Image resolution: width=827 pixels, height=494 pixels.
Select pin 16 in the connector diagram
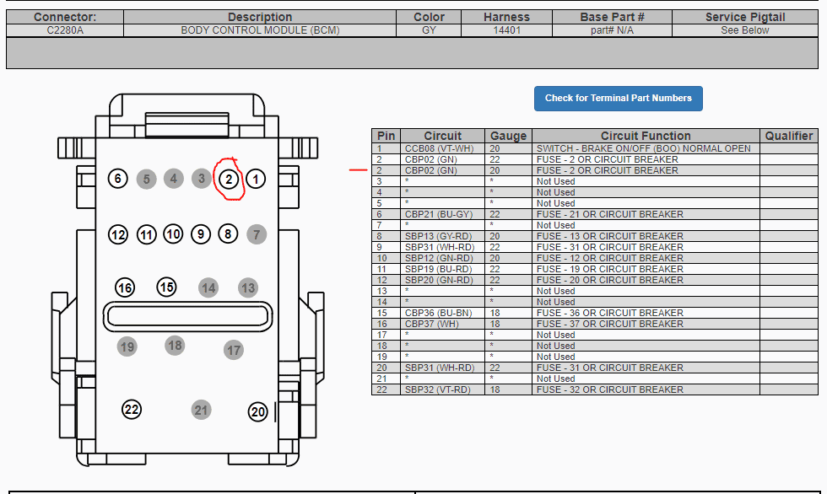(125, 288)
